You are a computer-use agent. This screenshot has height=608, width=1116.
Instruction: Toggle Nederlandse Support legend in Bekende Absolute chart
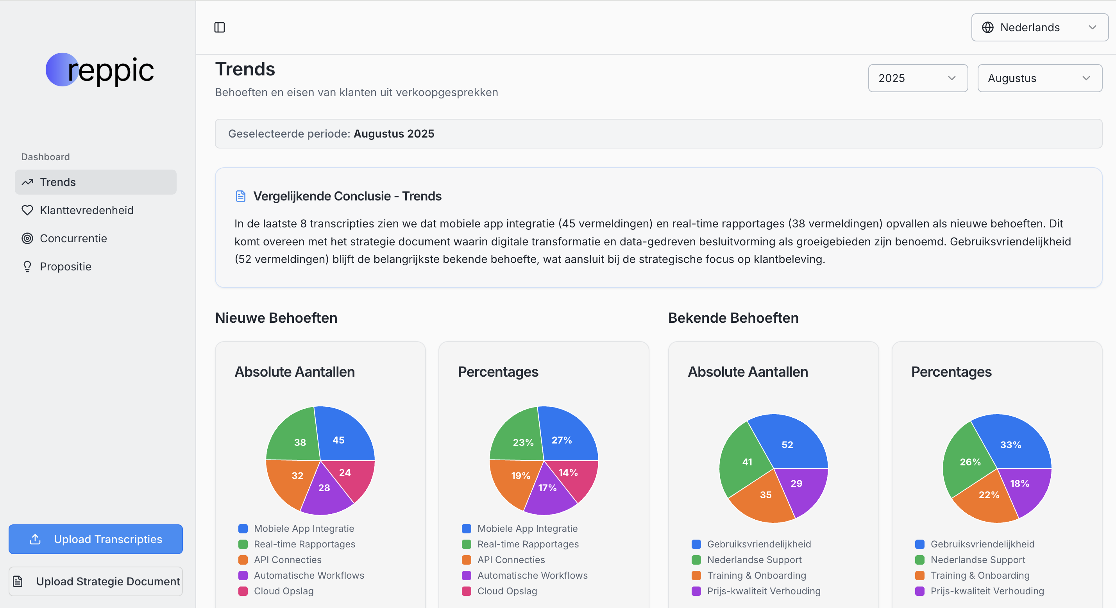coord(754,560)
